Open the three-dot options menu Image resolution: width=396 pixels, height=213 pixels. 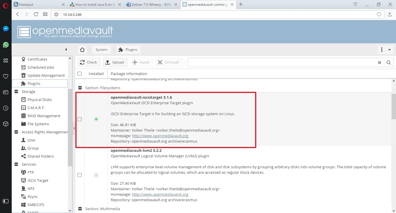[x=382, y=50]
